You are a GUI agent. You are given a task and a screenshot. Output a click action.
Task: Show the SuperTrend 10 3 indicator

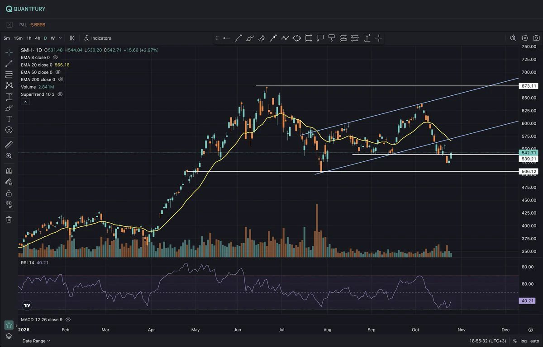60,94
